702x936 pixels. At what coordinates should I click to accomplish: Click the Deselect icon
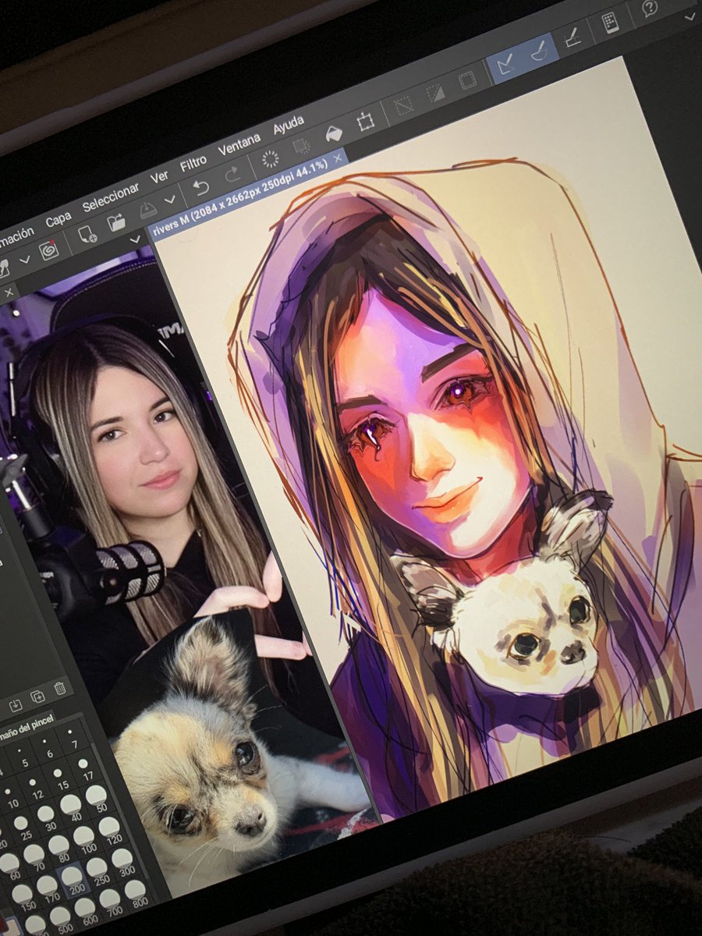pyautogui.click(x=403, y=105)
